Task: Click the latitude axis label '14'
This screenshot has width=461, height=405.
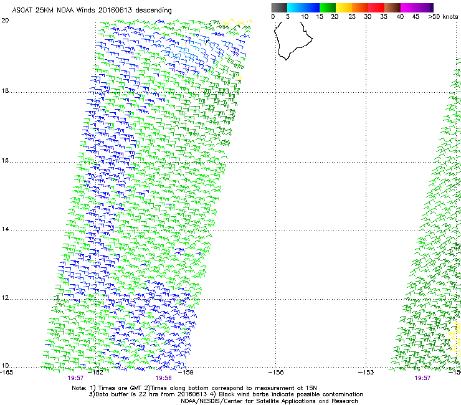Action: 5,229
